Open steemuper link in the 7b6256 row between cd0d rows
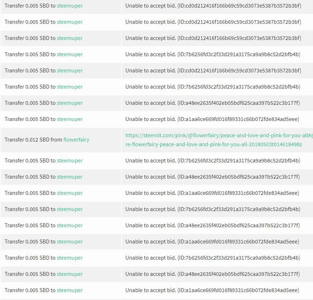Image resolution: width=313 pixels, height=300 pixels. tap(70, 54)
